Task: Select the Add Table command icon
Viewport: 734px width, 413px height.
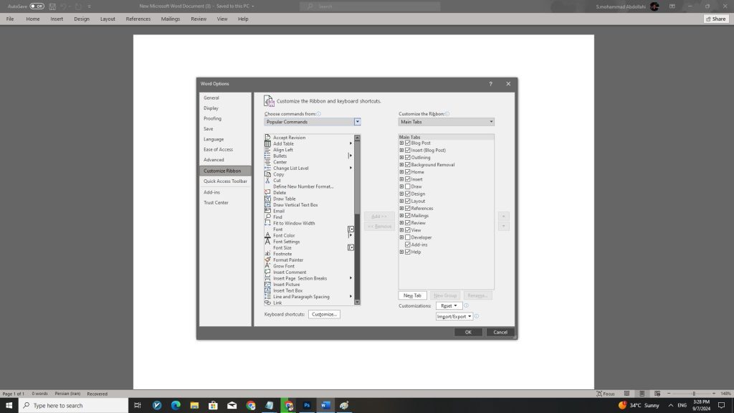Action: (267, 143)
